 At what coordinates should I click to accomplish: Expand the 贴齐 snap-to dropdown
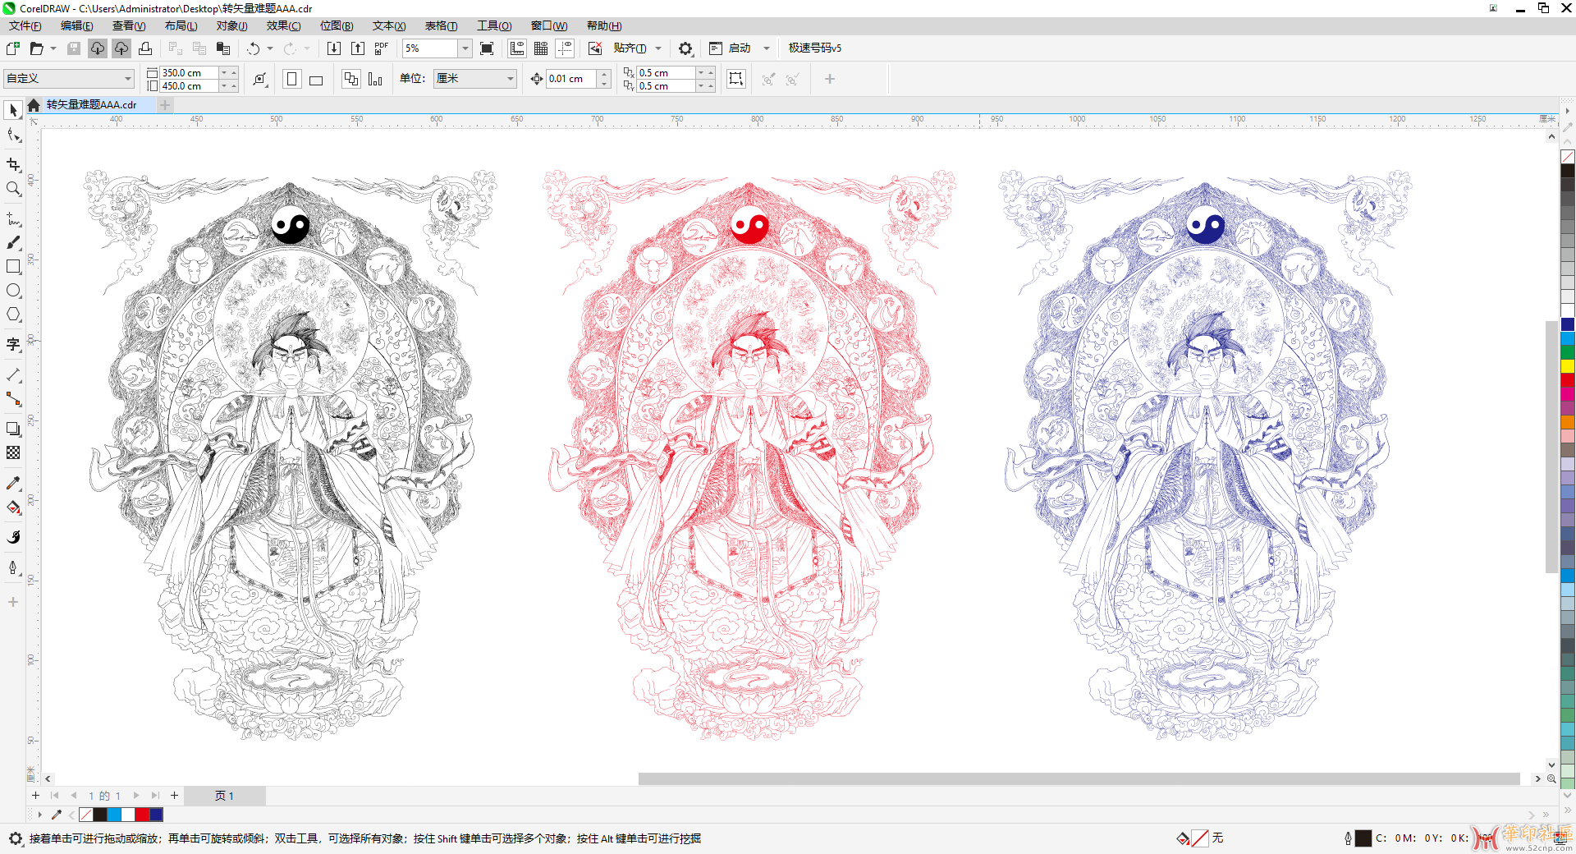[658, 48]
